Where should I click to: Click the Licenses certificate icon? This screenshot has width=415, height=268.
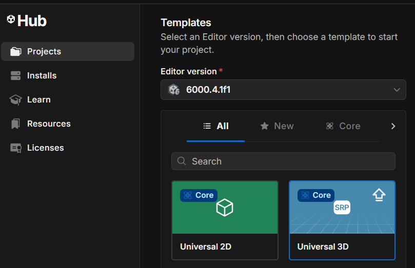[x=16, y=148]
